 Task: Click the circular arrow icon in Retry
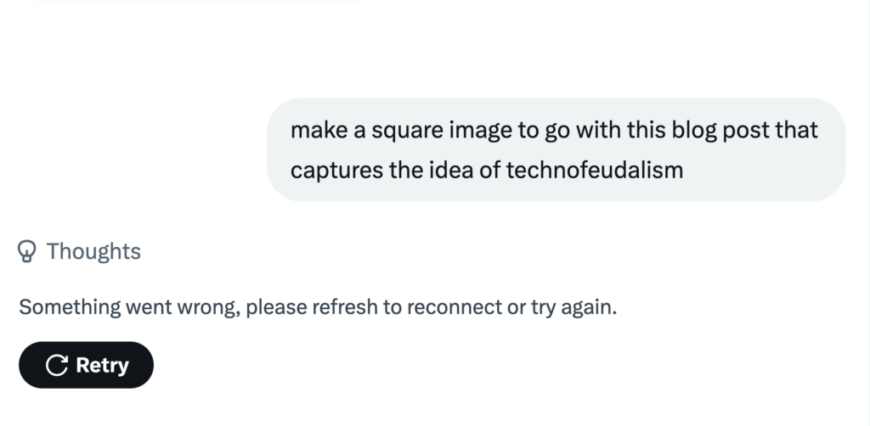click(x=57, y=365)
